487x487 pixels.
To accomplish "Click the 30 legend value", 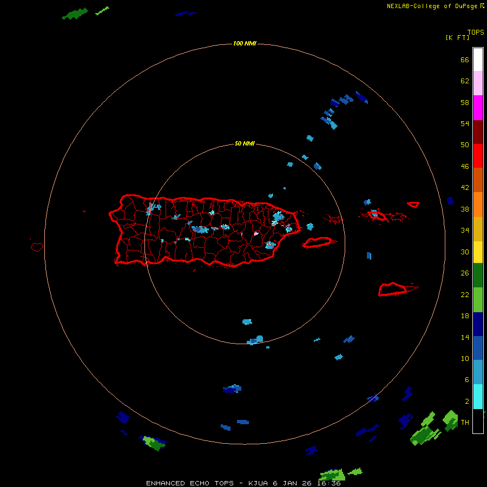I will pyautogui.click(x=465, y=252).
